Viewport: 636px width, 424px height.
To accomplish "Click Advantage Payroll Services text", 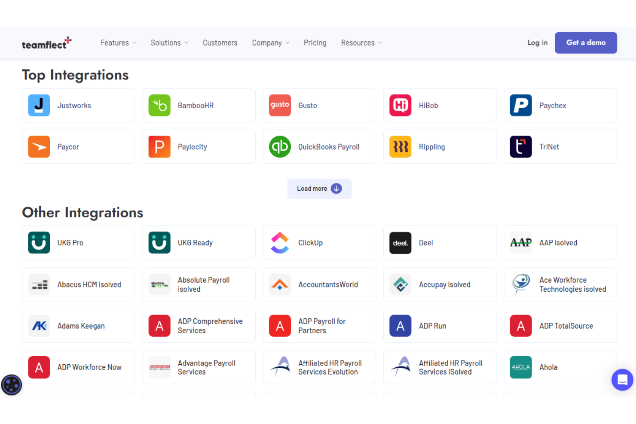I will point(207,367).
